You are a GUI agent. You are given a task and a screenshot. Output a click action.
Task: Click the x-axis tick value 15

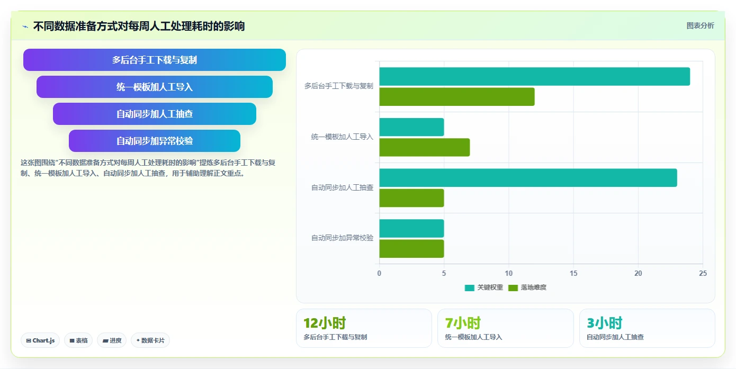(573, 274)
